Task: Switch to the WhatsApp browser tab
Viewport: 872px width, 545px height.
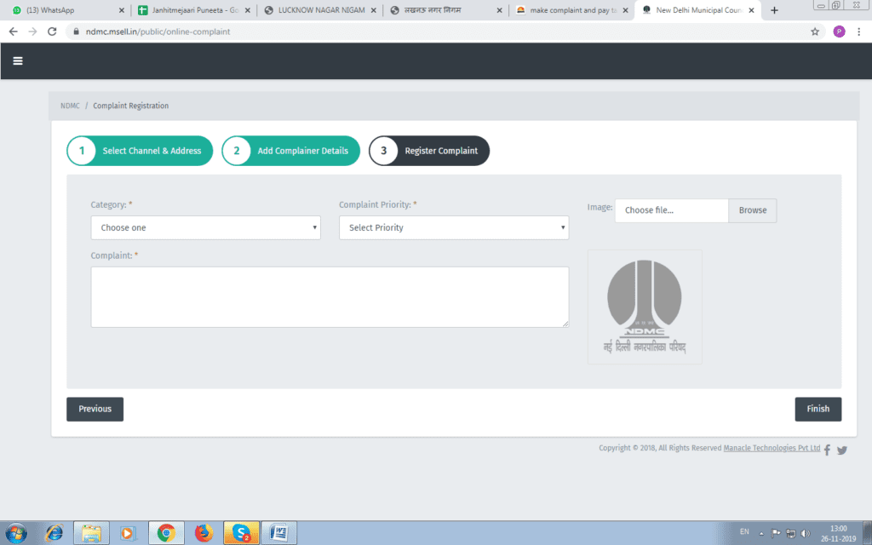Action: (64, 10)
